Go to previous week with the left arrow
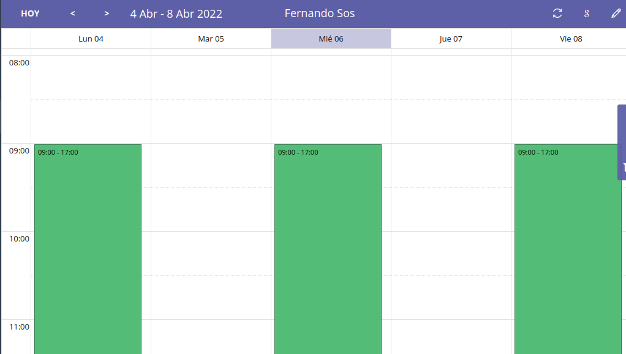The image size is (626, 354). (72, 13)
